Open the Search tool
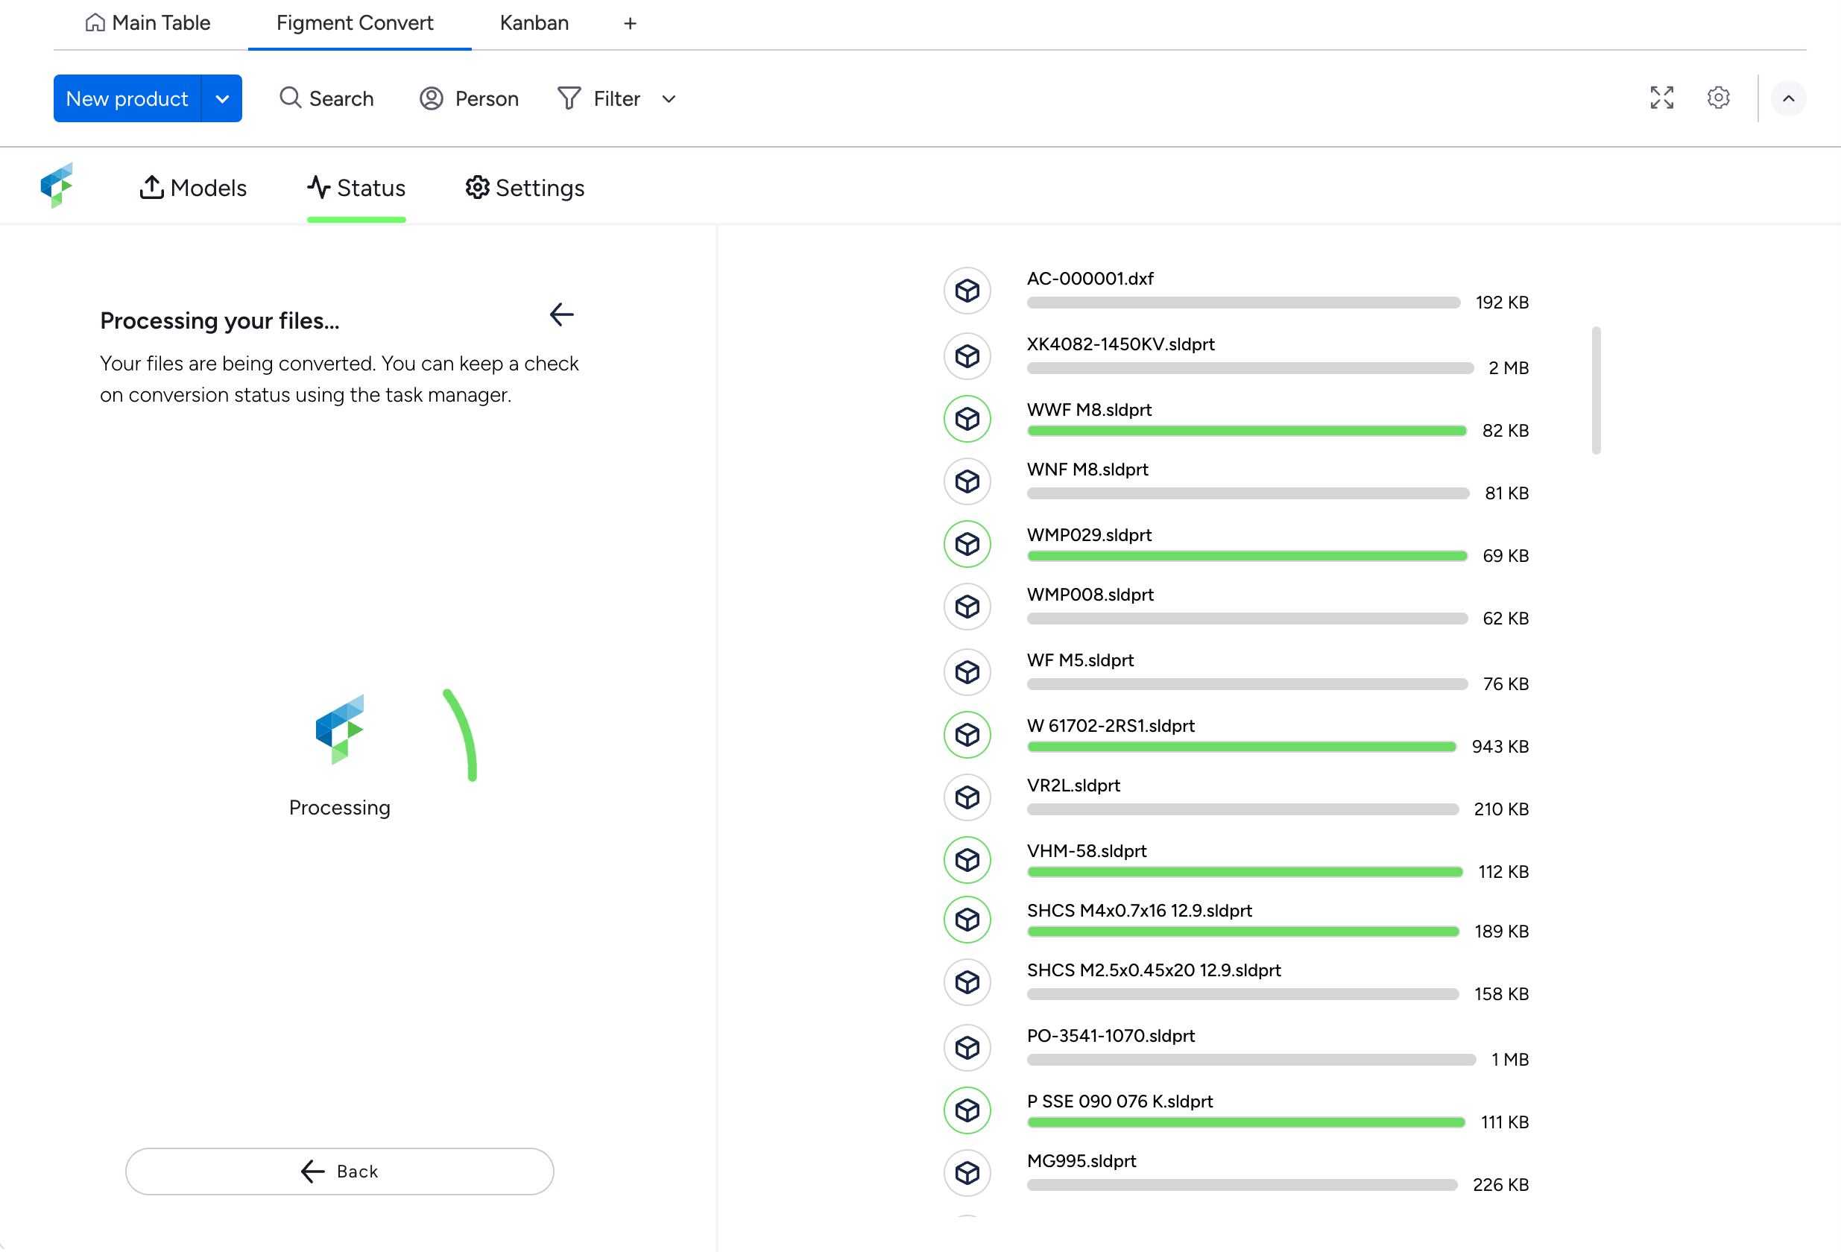This screenshot has height=1252, width=1841. 326,98
